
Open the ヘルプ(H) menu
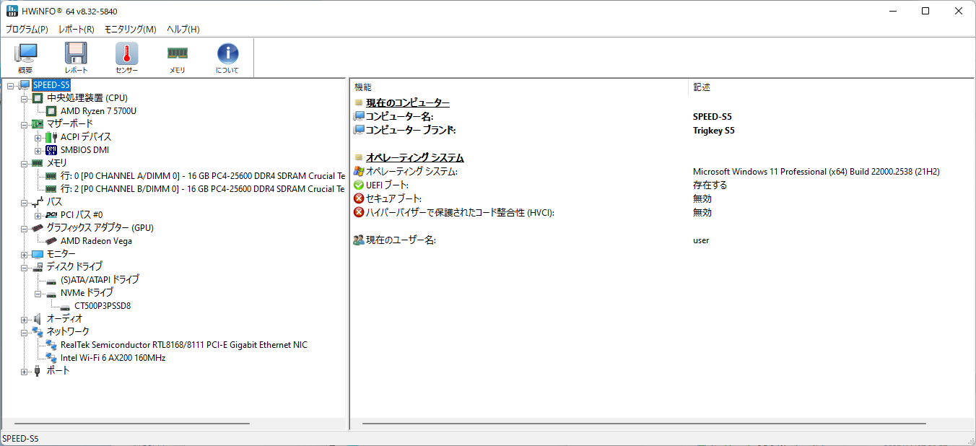tap(183, 30)
